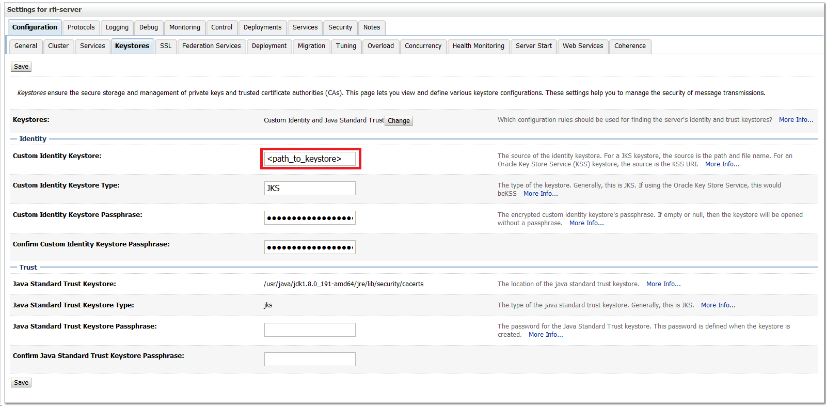The height and width of the screenshot is (406, 826).
Task: Select the Keystores sub-tab
Action: tap(132, 46)
